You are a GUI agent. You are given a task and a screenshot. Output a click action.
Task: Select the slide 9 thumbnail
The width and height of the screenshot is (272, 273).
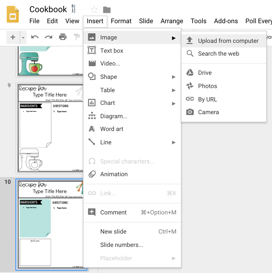pyautogui.click(x=49, y=128)
